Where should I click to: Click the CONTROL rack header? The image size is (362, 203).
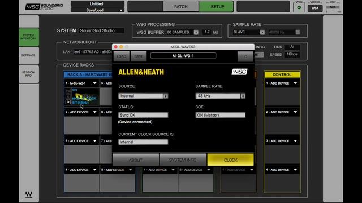point(282,74)
